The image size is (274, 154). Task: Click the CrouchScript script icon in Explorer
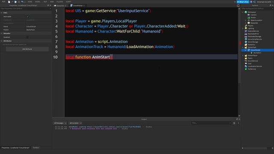tap(249, 50)
